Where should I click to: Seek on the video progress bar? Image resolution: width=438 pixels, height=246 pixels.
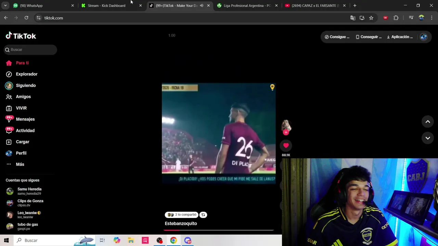click(219, 230)
